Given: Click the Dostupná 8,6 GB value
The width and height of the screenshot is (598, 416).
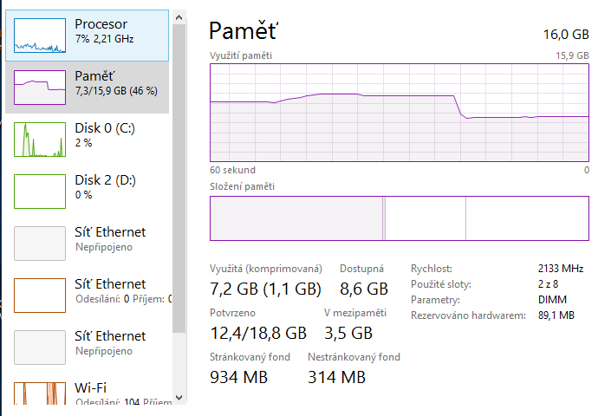Looking at the screenshot, I should pos(363,289).
